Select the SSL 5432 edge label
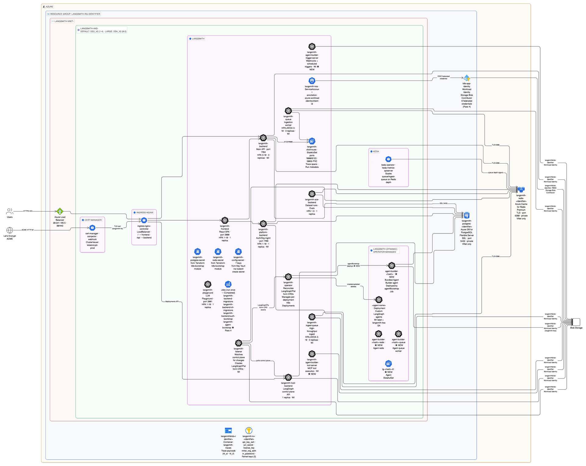This screenshot has height=466, width=586. pyautogui.click(x=443, y=203)
